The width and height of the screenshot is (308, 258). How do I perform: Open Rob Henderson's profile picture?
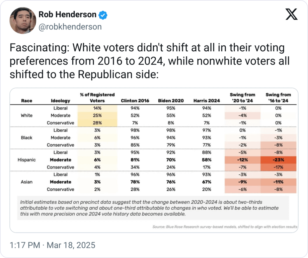click(x=23, y=20)
